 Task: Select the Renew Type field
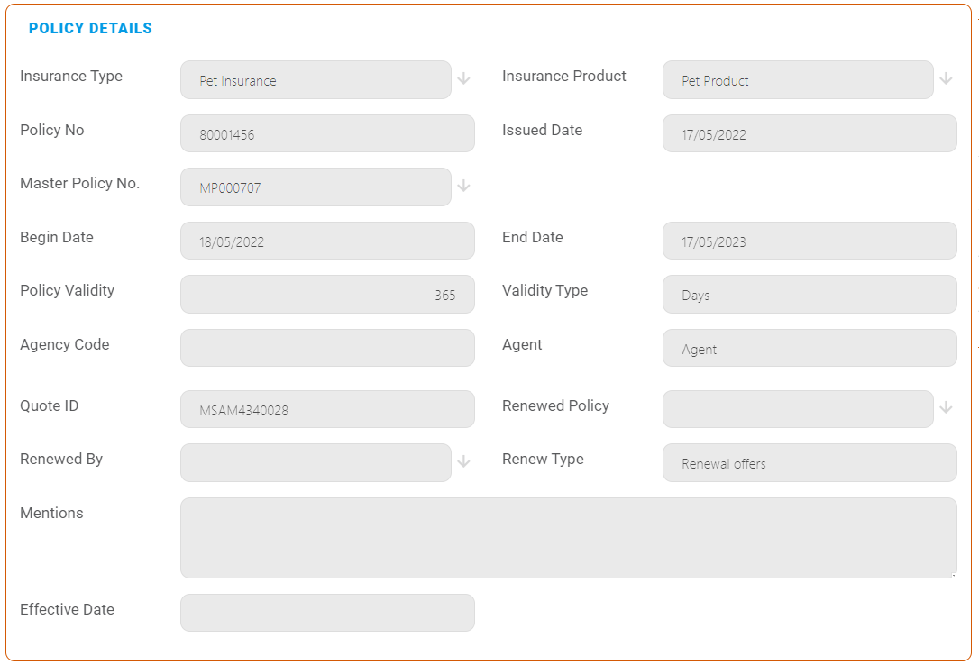coord(809,462)
